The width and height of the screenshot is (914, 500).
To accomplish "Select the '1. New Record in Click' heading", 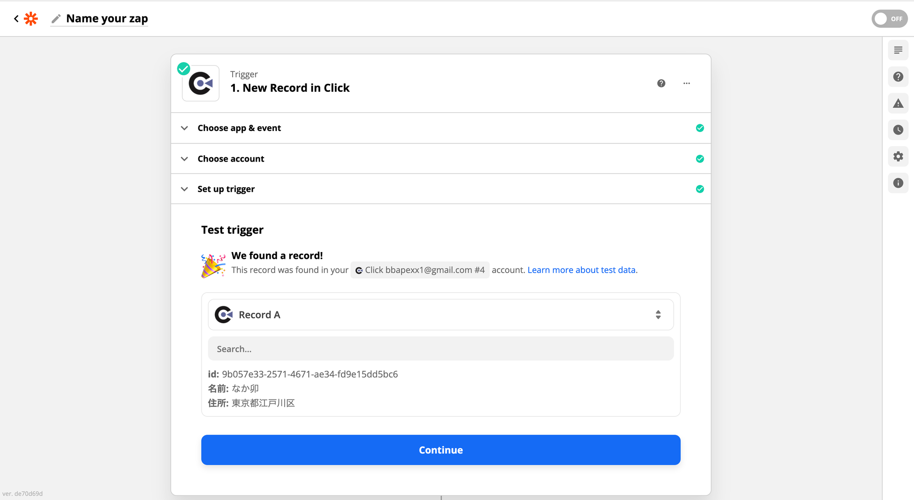I will tap(290, 88).
